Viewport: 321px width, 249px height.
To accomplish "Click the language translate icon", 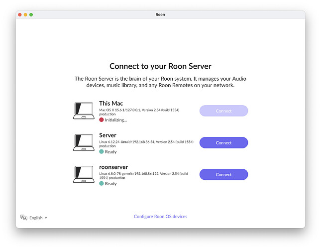I will (23, 218).
